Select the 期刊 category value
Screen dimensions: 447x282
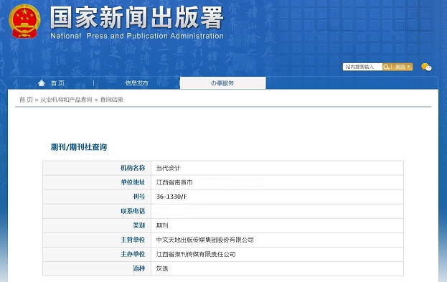162,225
